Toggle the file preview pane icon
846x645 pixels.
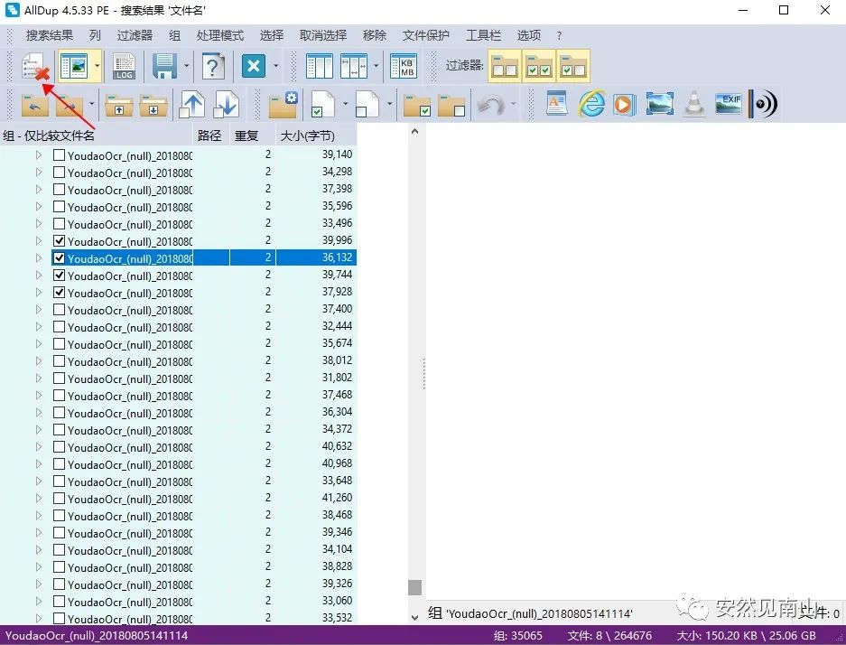(x=74, y=67)
